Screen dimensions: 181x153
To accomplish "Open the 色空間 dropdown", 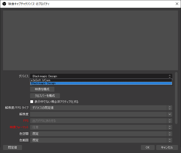I will pyautogui.click(x=101, y=134).
